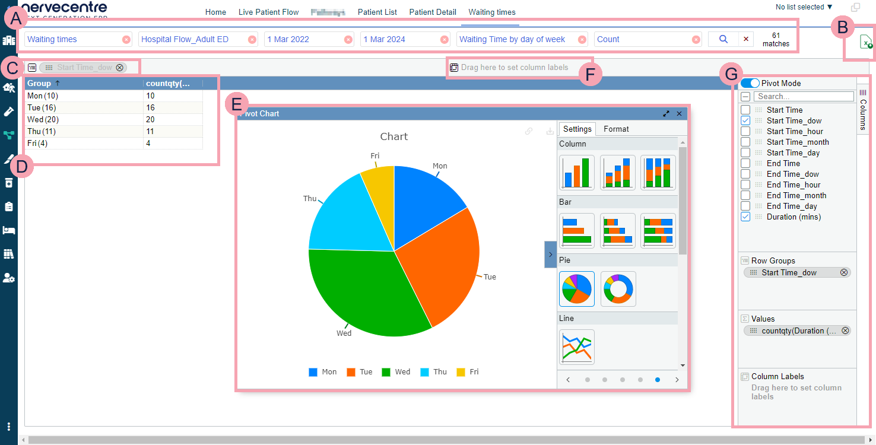Check the Start Time_hour column checkbox
The width and height of the screenshot is (876, 445).
(x=745, y=131)
